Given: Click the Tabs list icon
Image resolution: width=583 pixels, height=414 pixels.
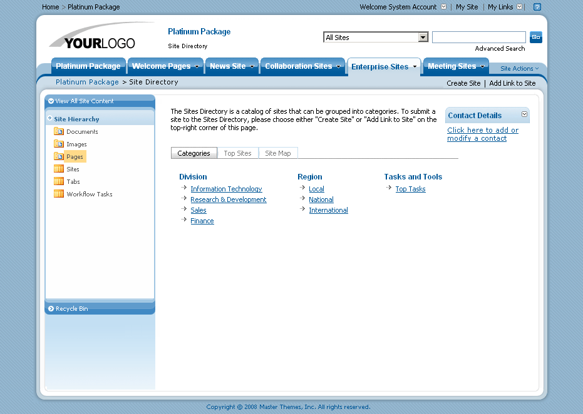Looking at the screenshot, I should tap(58, 181).
